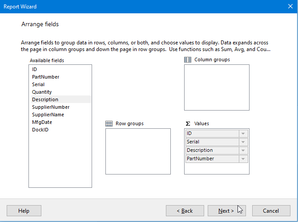
Task: Click inside the empty Row groups box
Action: 138,151
